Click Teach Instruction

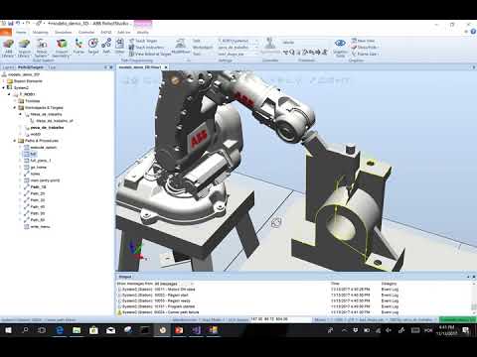[x=146, y=48]
